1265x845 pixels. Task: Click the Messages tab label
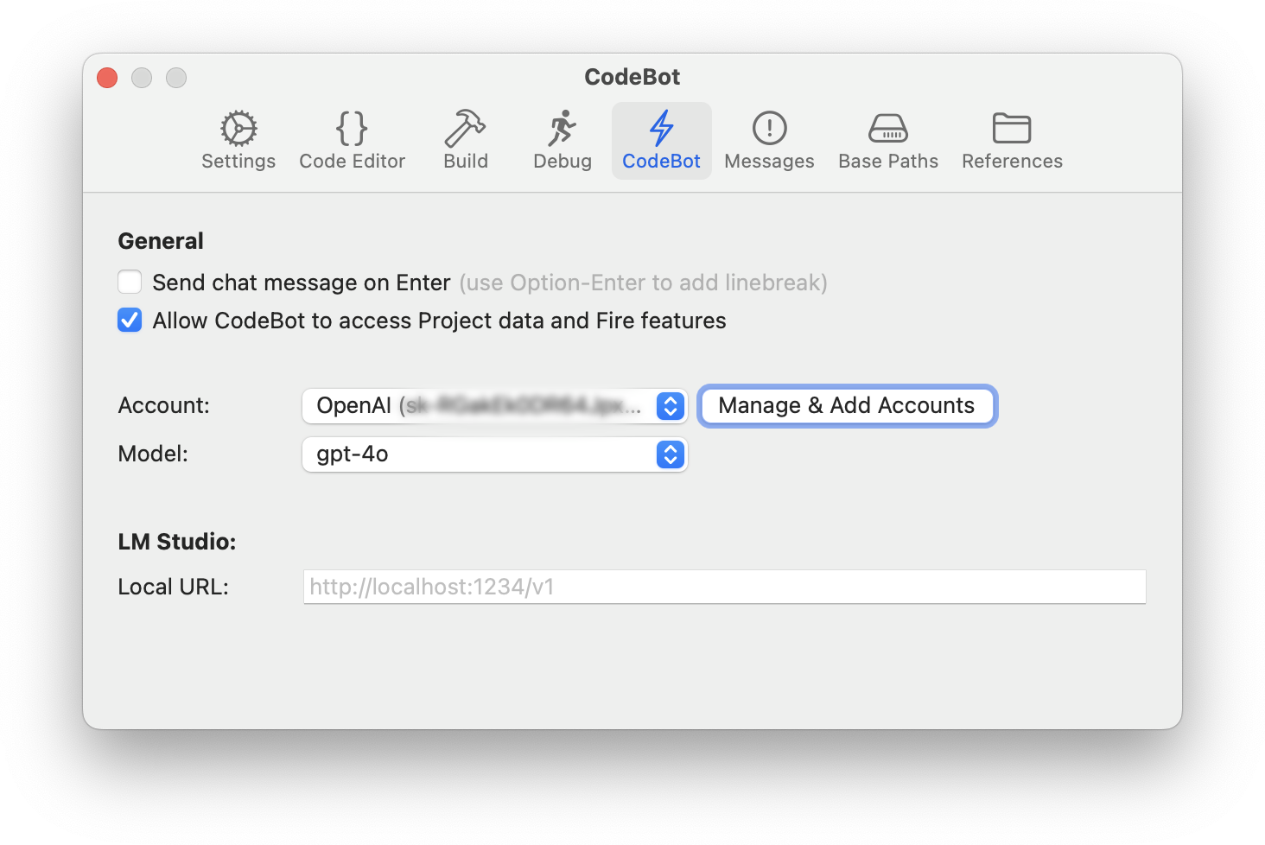769,162
